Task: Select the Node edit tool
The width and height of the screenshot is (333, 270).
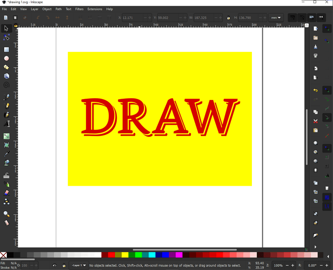Action: (x=6, y=38)
